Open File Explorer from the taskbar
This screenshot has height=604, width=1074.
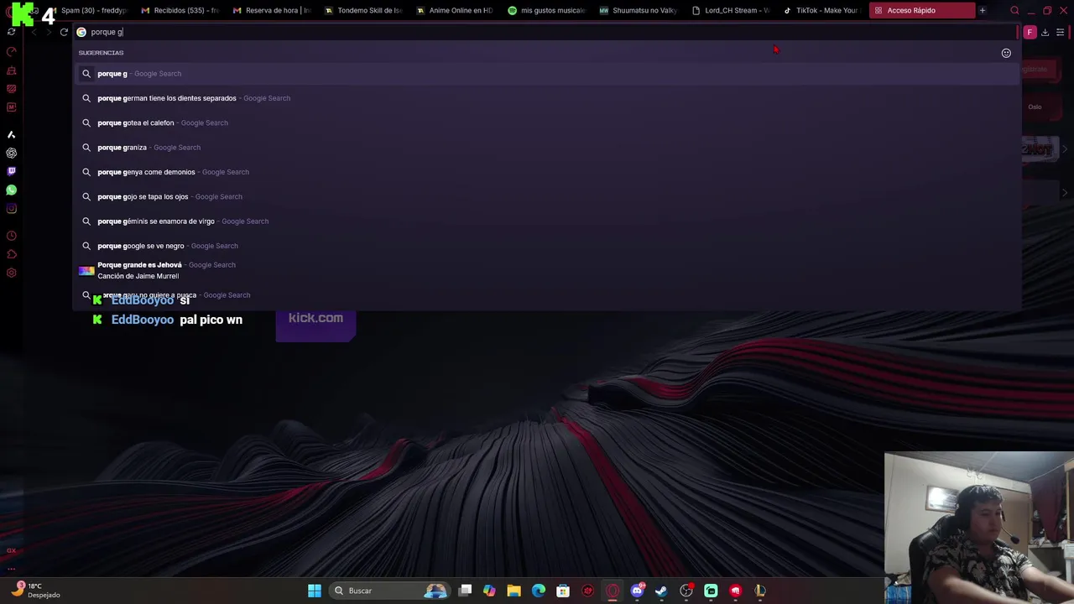click(x=514, y=591)
